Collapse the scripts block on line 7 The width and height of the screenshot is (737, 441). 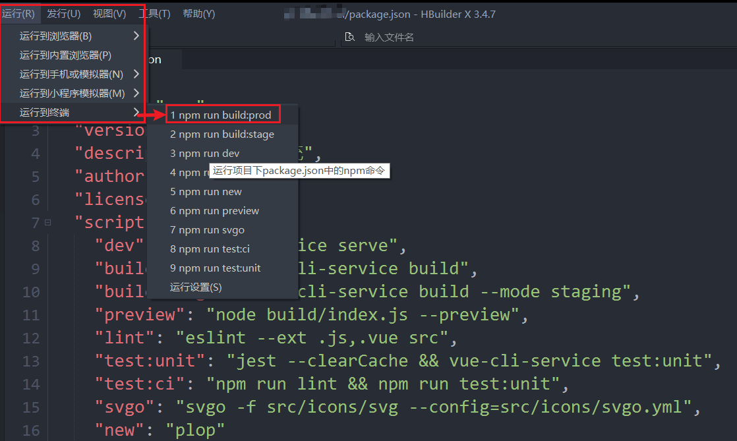point(47,223)
